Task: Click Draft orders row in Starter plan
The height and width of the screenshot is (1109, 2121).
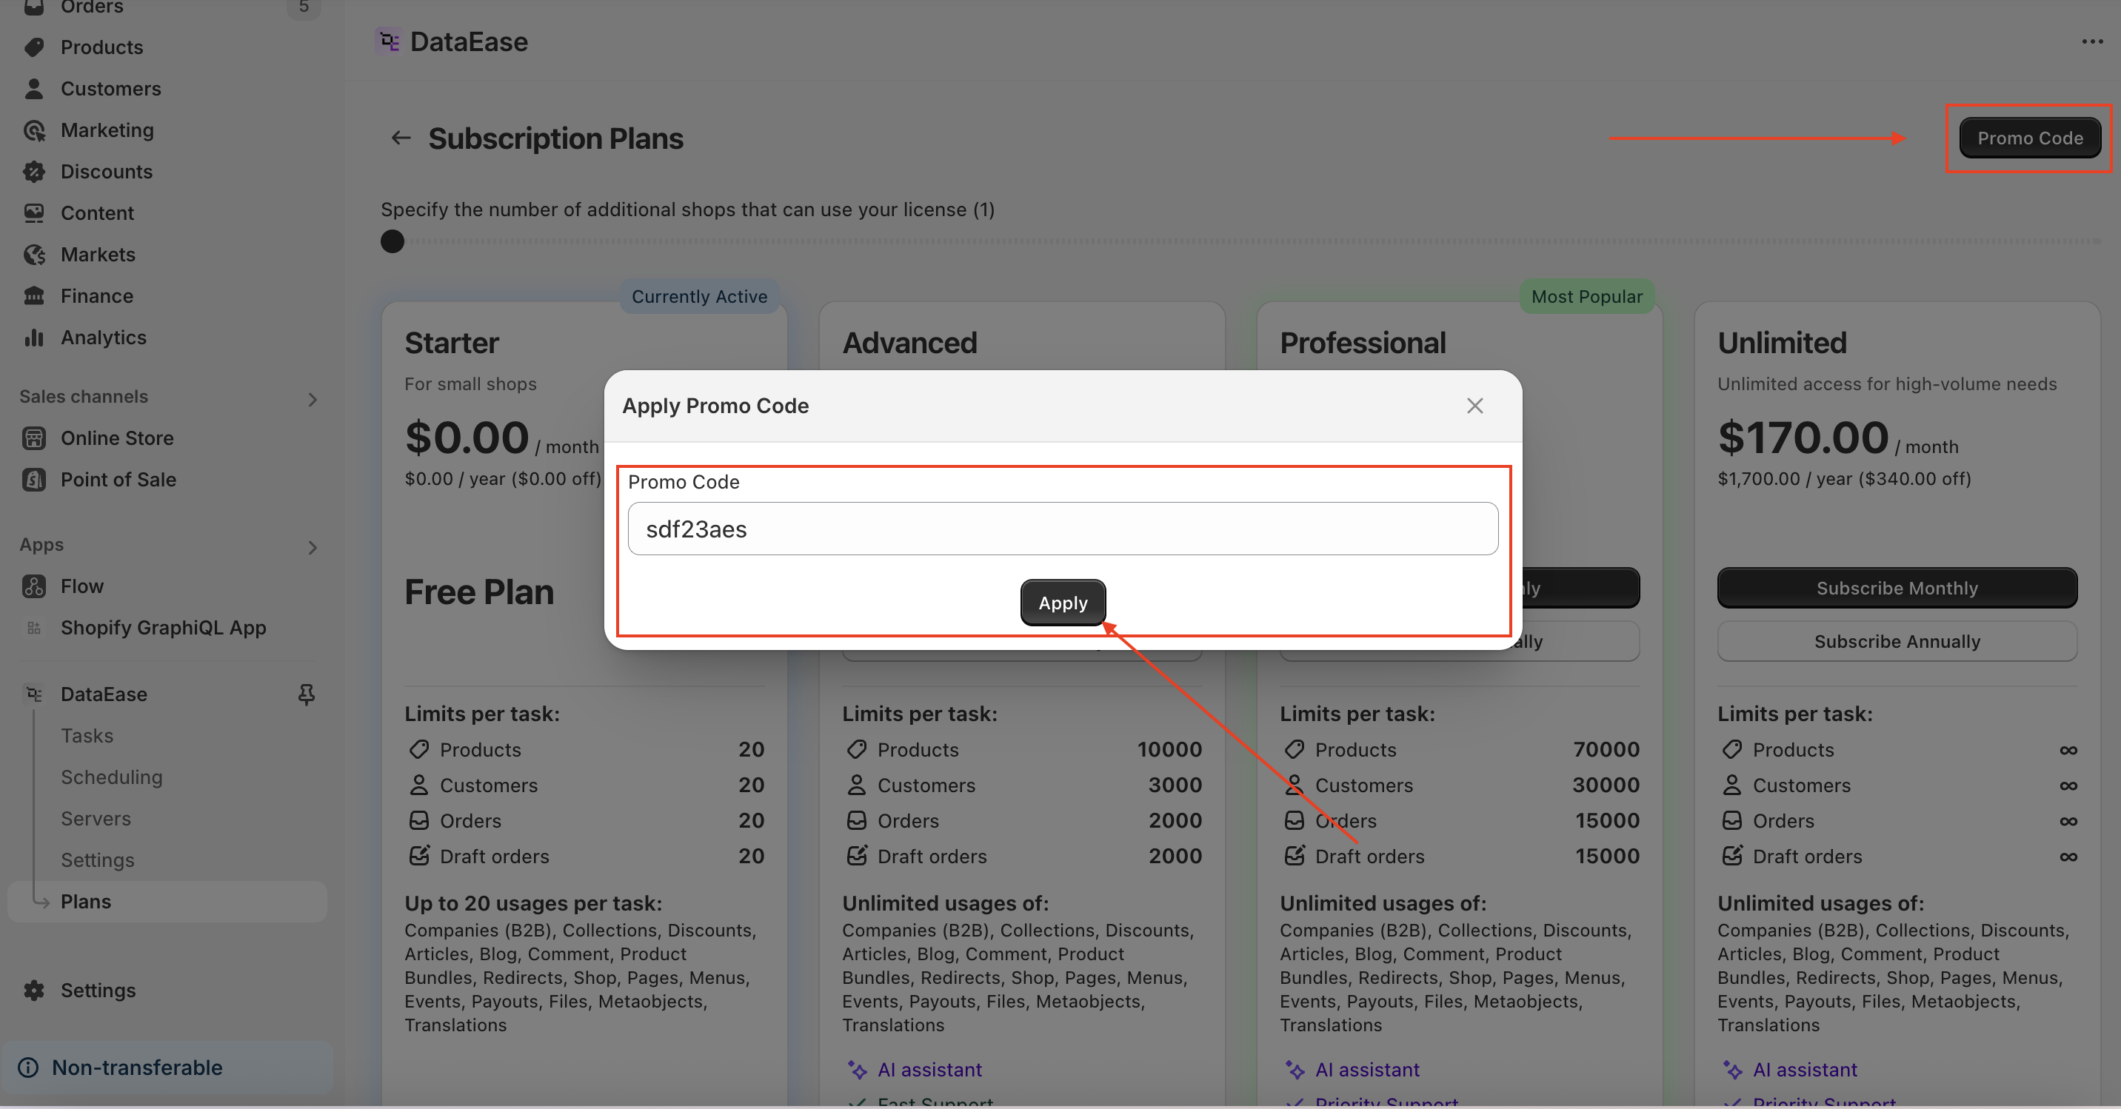Action: [584, 857]
